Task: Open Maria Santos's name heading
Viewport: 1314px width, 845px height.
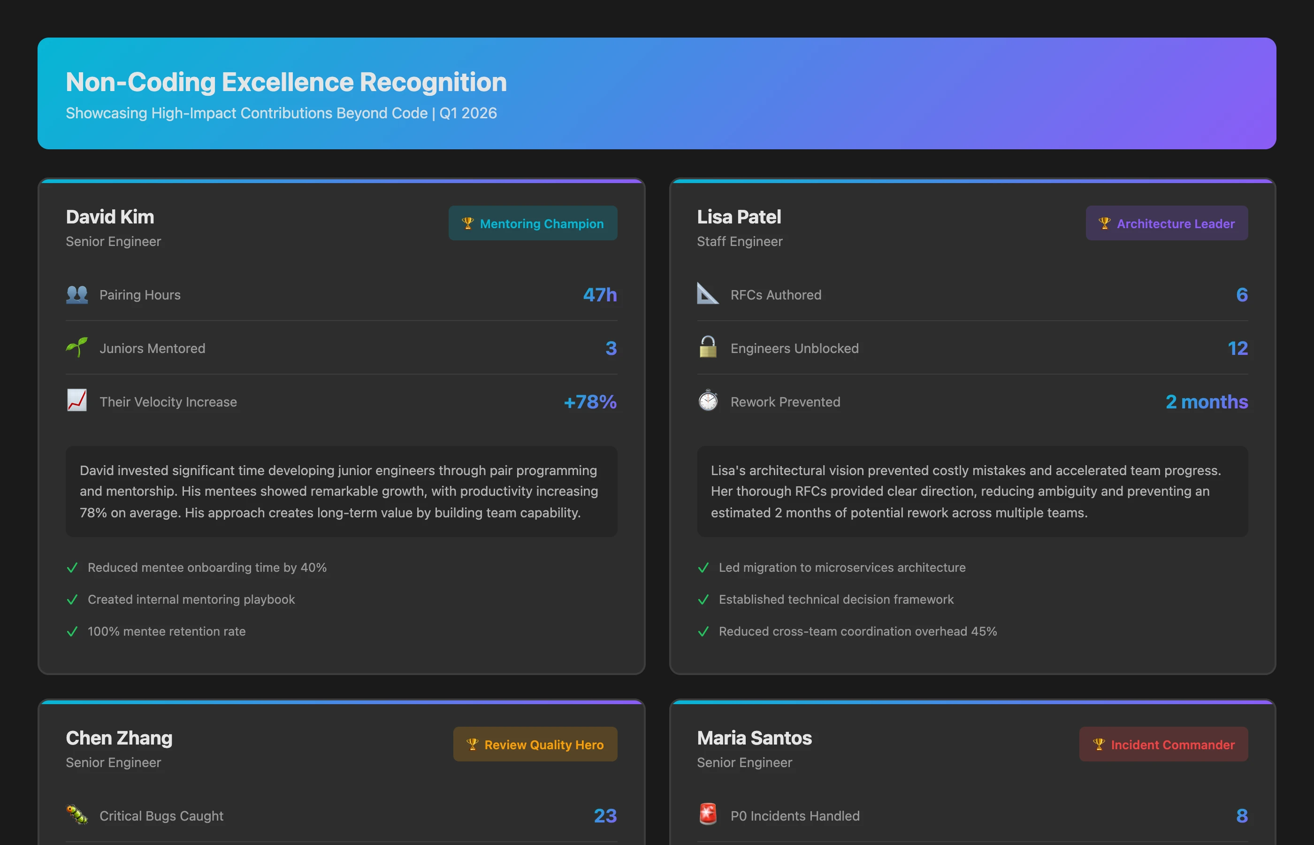Action: (x=754, y=738)
